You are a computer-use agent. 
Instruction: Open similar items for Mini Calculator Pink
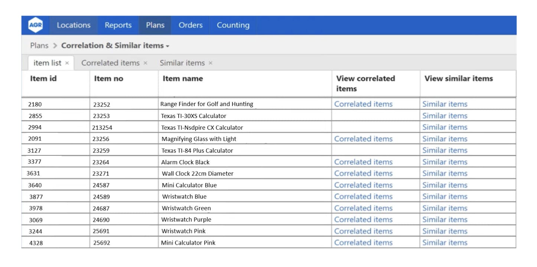(x=445, y=243)
